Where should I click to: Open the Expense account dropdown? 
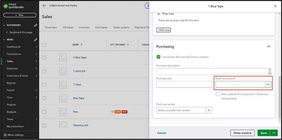click(268, 84)
